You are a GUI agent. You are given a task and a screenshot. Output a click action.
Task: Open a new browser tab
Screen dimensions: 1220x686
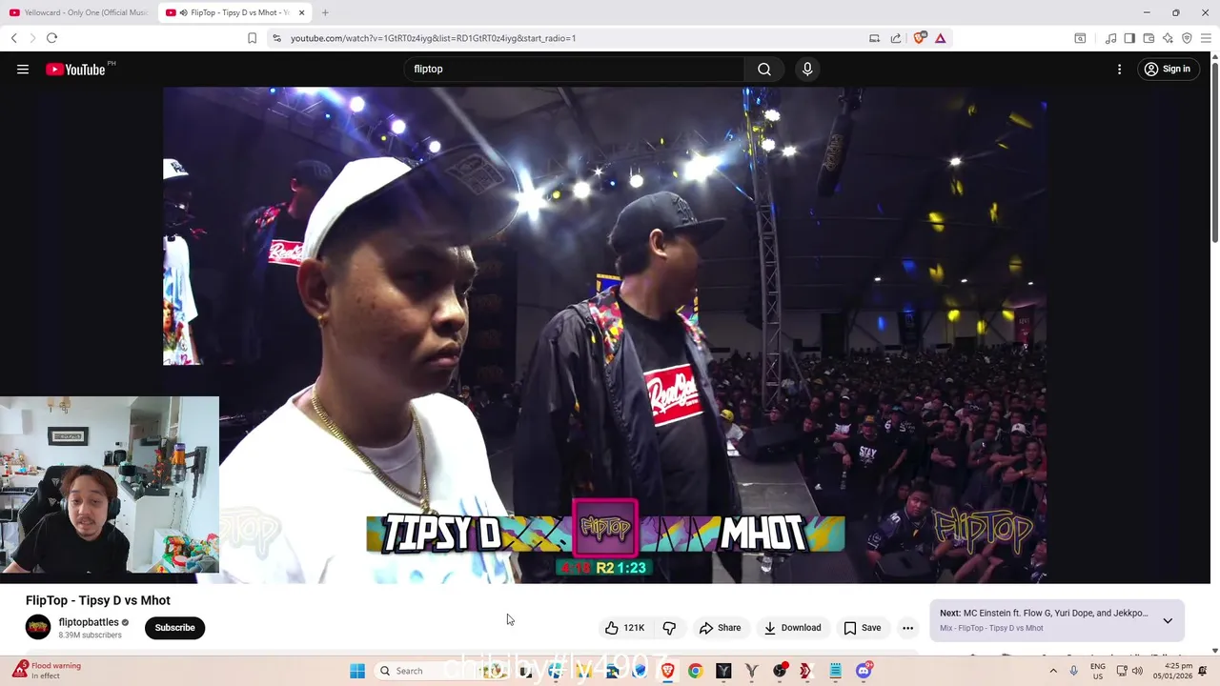[325, 12]
